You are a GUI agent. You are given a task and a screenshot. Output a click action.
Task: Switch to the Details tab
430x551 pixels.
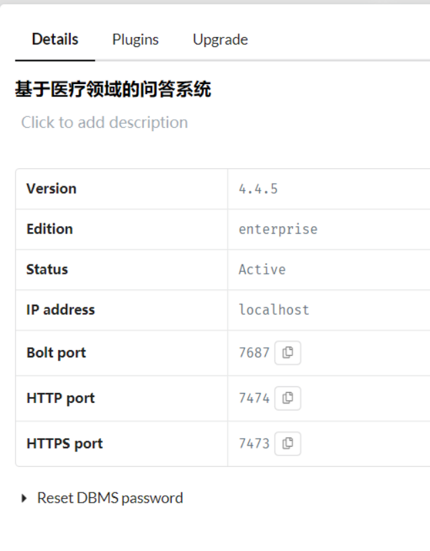click(55, 40)
